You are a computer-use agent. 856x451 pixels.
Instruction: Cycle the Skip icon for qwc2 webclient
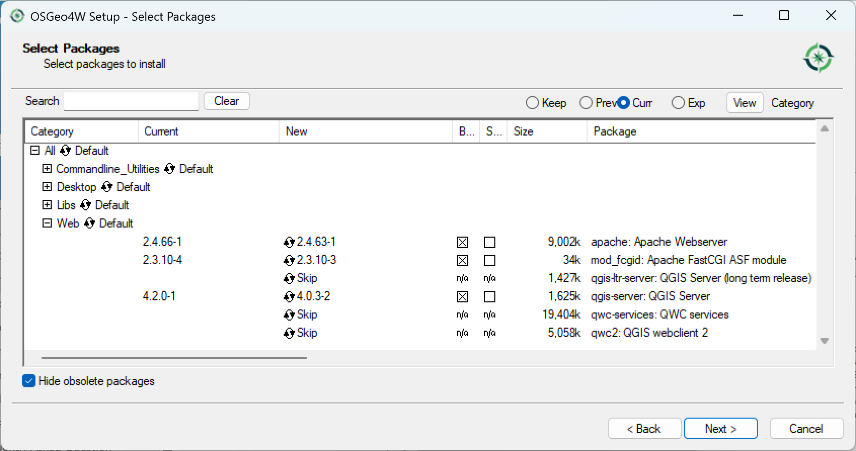click(289, 333)
